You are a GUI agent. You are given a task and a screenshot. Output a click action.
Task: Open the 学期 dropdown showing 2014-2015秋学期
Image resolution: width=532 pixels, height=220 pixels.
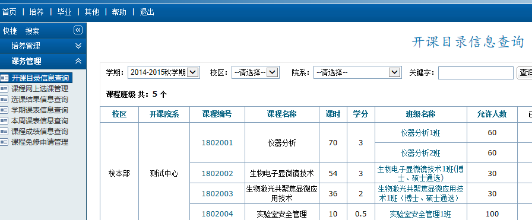[x=164, y=72]
